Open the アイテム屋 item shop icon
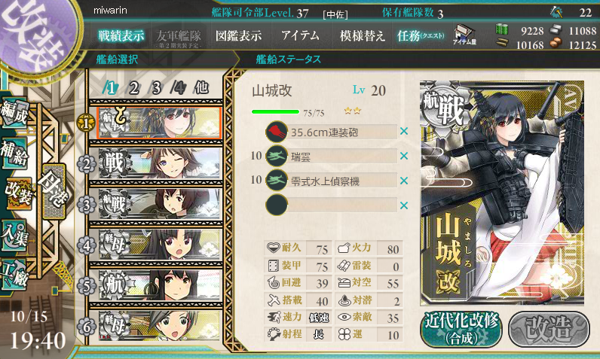 click(x=464, y=35)
